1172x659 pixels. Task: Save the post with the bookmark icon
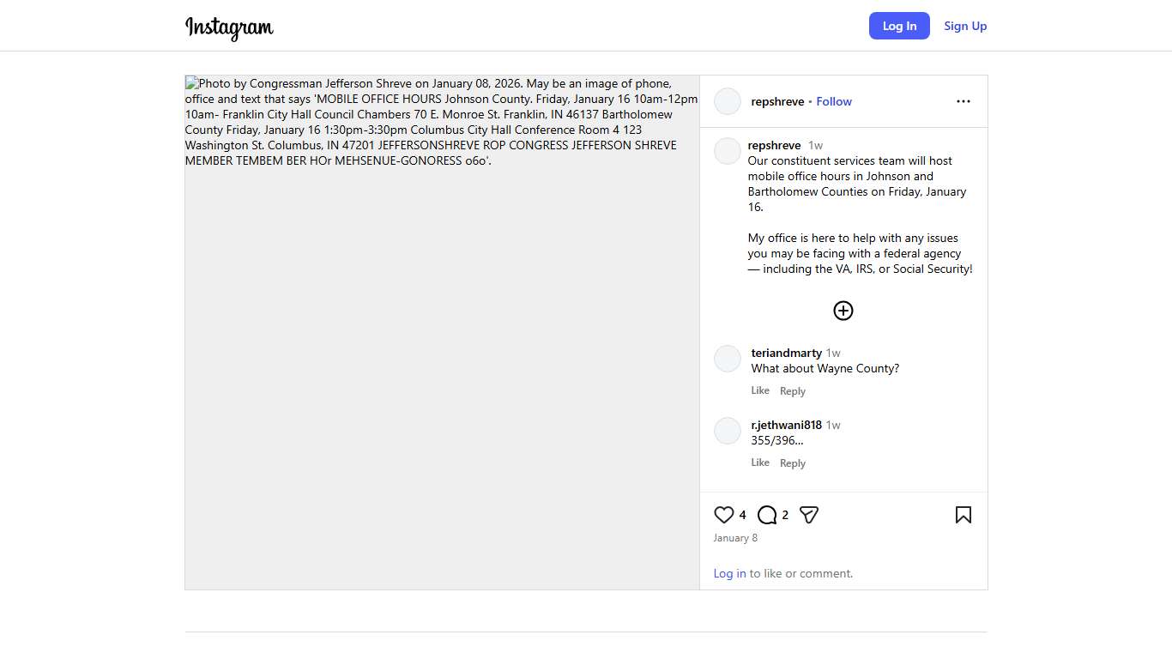tap(964, 515)
